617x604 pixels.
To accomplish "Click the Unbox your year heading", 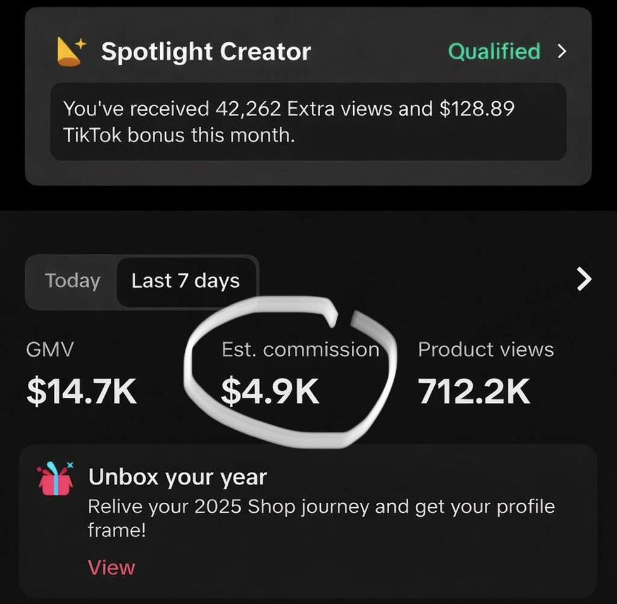I will pyautogui.click(x=177, y=477).
